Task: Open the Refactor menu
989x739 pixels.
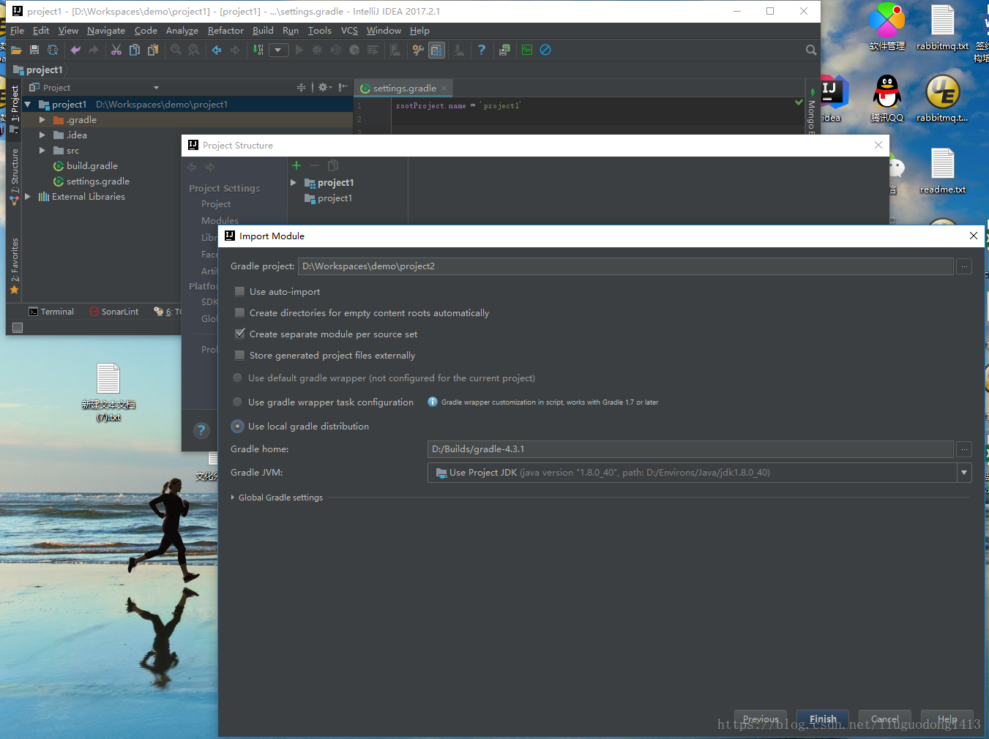Action: point(225,31)
